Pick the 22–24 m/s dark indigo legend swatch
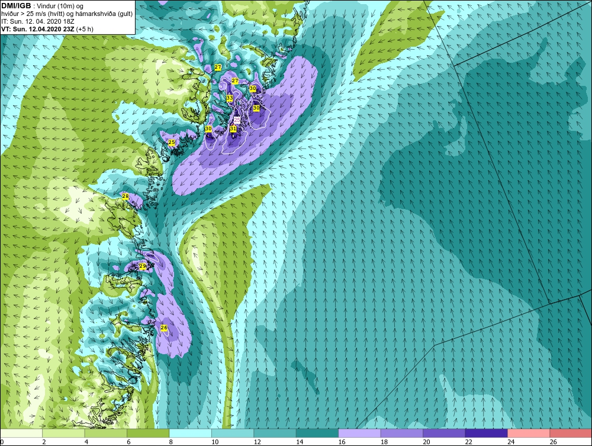The height and width of the screenshot is (446, 592). 486,433
